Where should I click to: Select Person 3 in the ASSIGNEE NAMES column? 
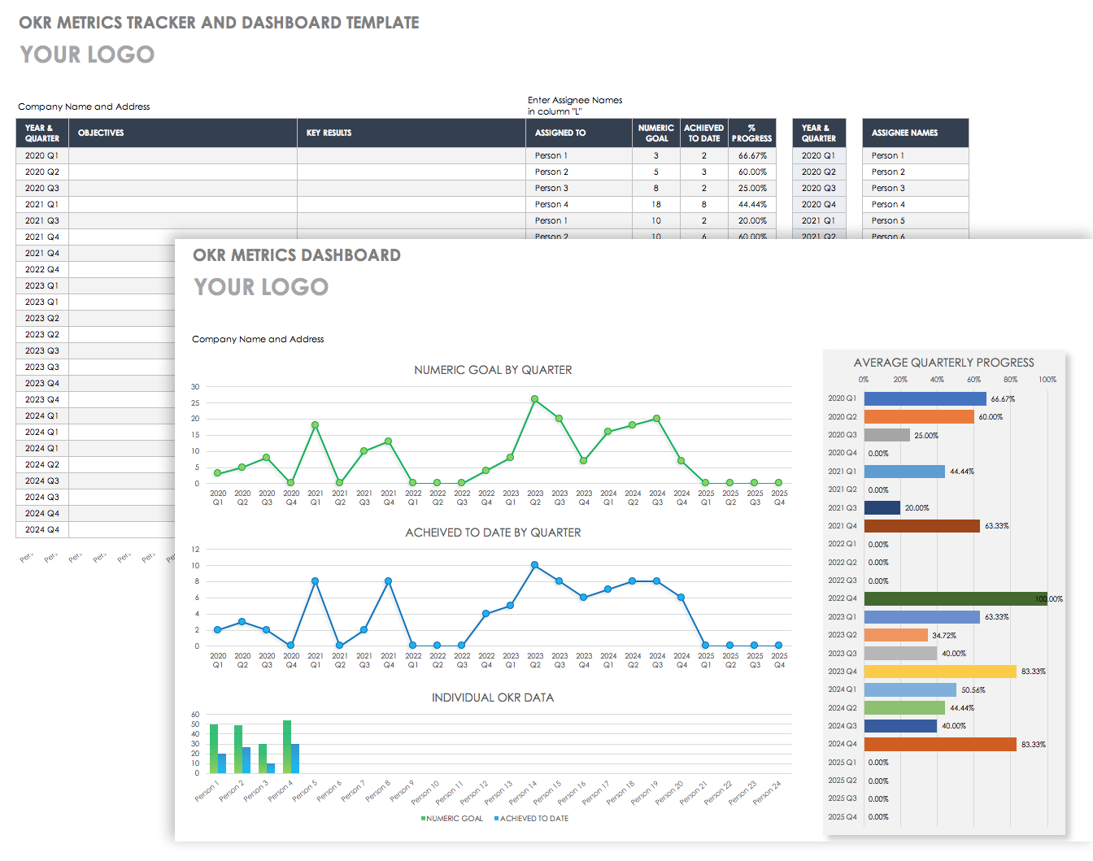click(916, 188)
